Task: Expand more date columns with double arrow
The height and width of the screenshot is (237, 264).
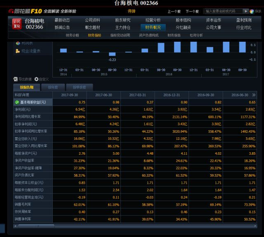Action: [254, 95]
